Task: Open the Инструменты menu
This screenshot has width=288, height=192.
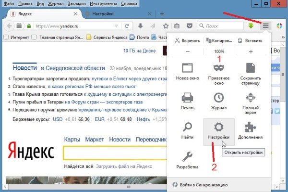Action: point(103,3)
